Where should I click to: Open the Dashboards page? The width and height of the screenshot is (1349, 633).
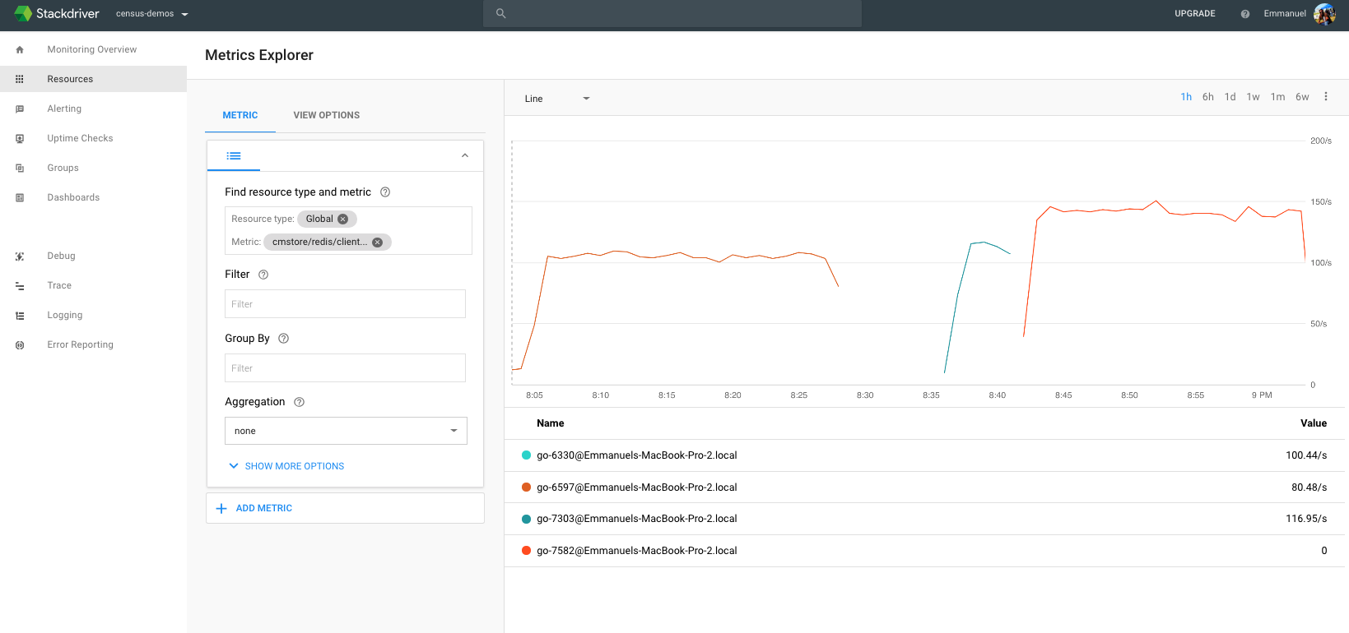(x=73, y=197)
